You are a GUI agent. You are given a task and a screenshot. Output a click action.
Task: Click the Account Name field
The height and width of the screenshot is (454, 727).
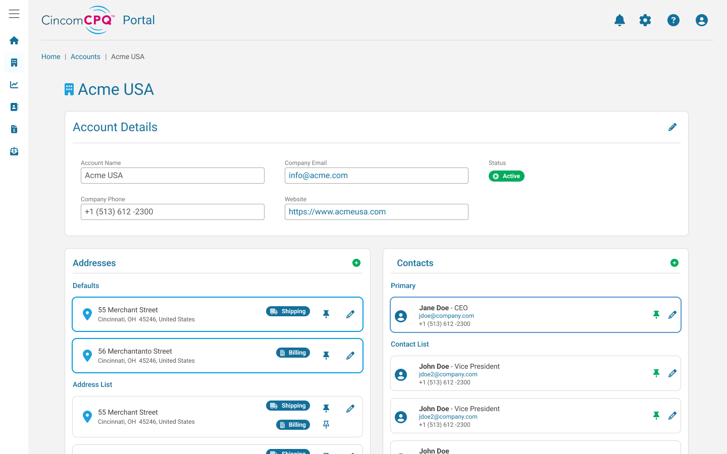tap(173, 176)
